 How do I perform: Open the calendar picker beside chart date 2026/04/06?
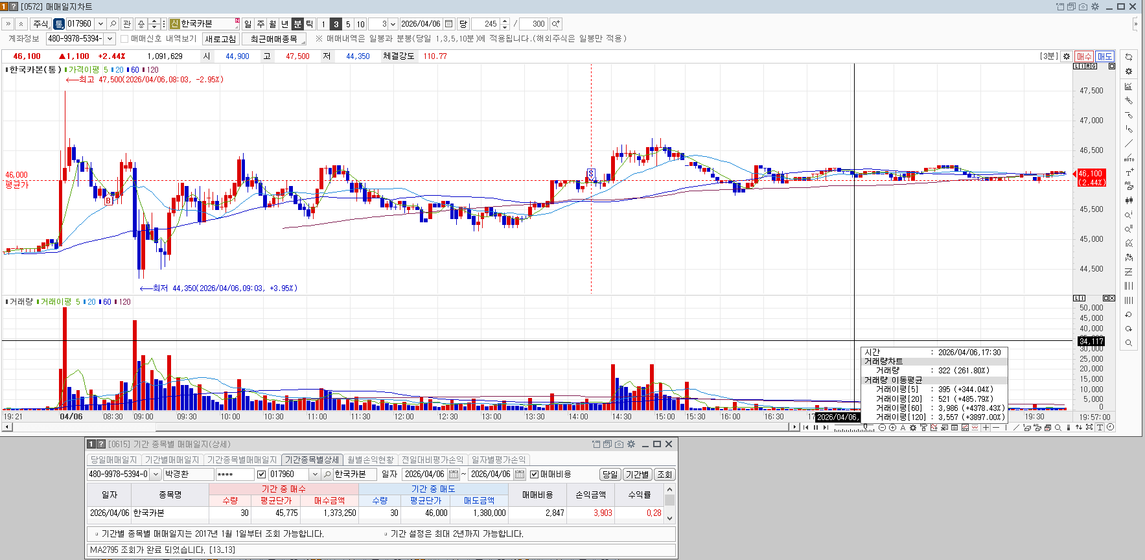(x=449, y=24)
